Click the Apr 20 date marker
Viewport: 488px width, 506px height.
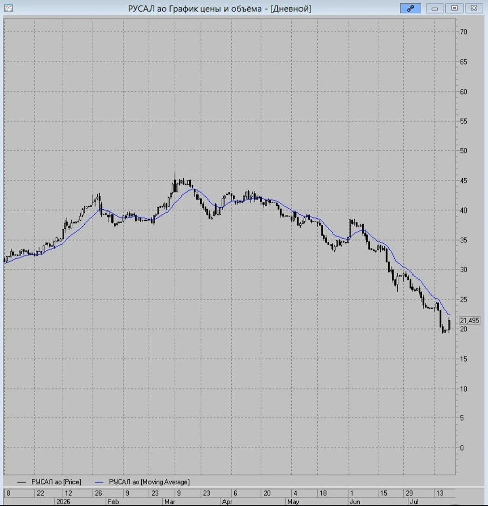(x=267, y=493)
